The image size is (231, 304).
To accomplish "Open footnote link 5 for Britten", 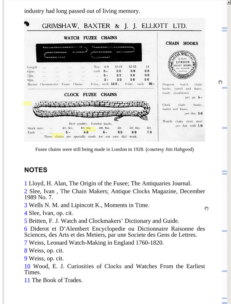I will click(x=25, y=221).
